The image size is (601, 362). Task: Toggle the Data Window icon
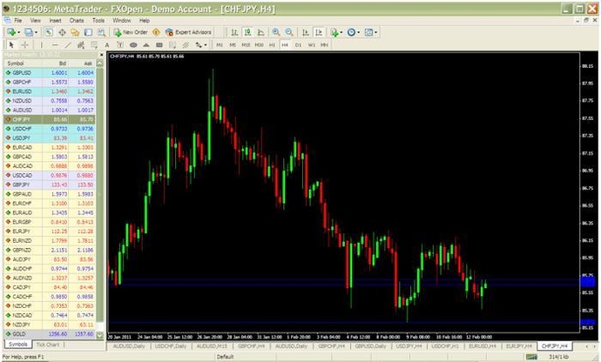[x=62, y=32]
